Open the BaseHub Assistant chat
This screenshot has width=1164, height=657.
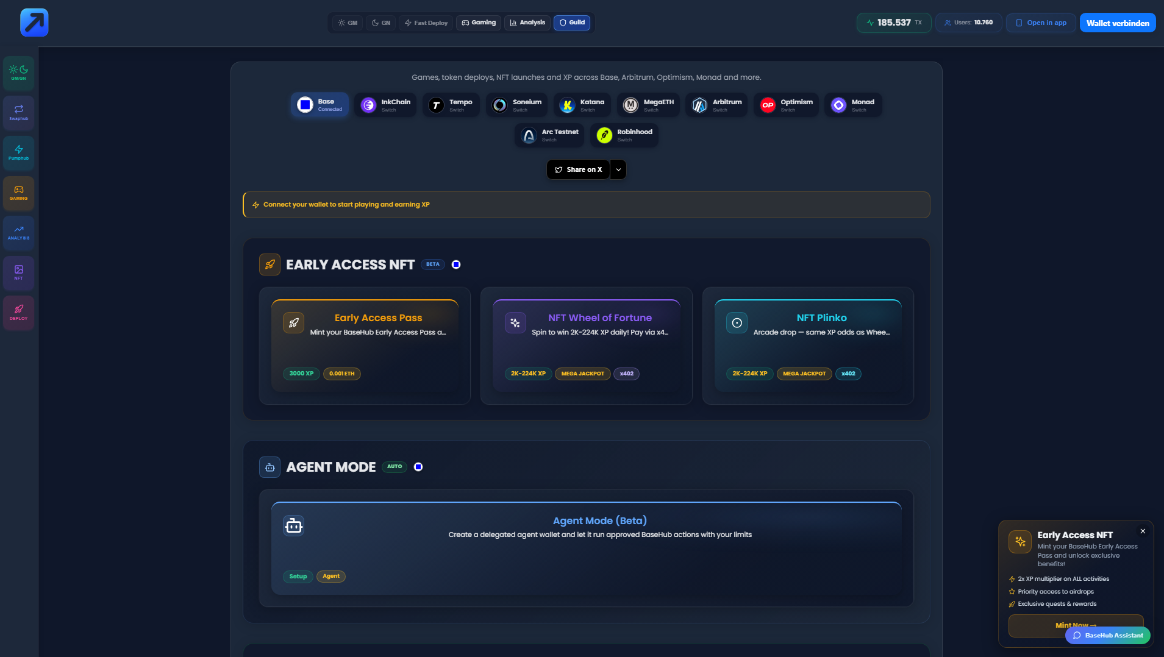pos(1108,635)
